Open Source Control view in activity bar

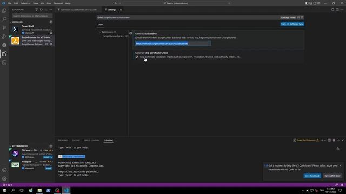click(4, 28)
